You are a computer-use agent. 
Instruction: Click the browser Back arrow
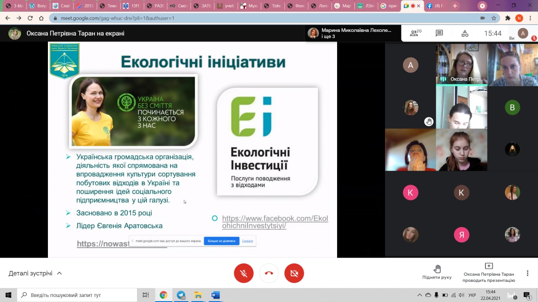click(8, 18)
